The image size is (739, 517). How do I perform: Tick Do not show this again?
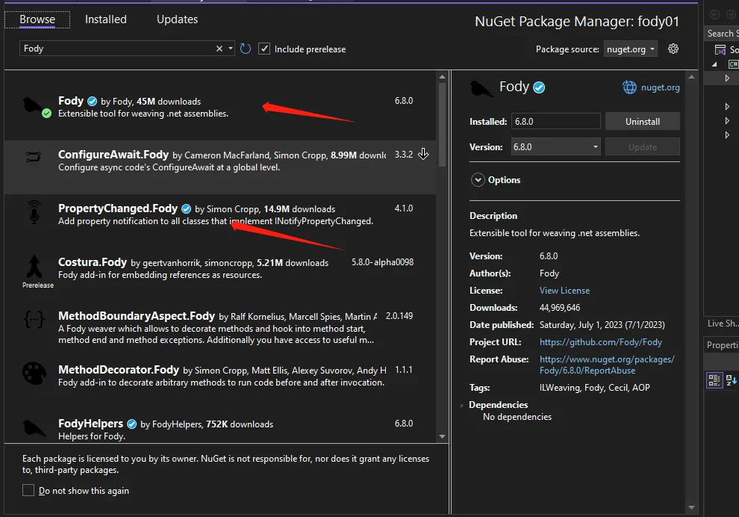28,491
